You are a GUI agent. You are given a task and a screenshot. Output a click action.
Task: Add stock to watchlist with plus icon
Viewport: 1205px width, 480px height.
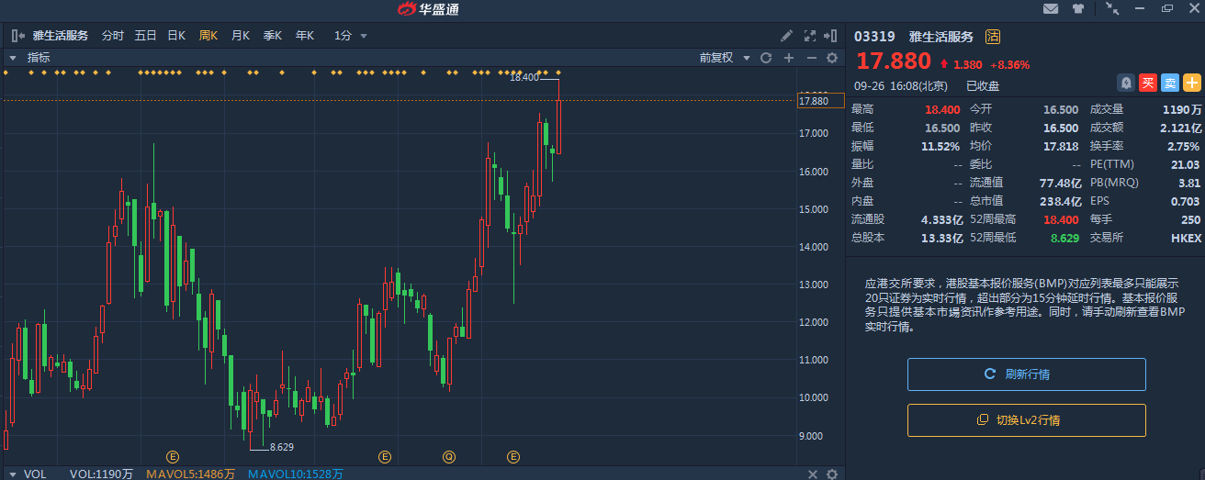(x=1191, y=83)
